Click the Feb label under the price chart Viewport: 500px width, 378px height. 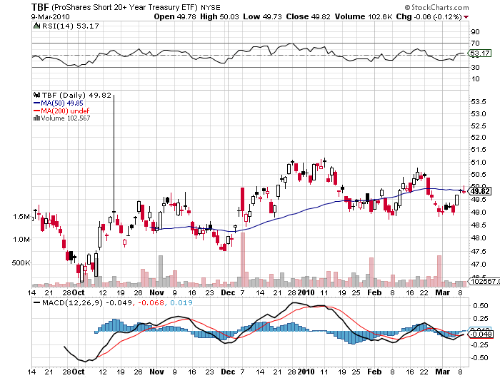tap(374, 292)
